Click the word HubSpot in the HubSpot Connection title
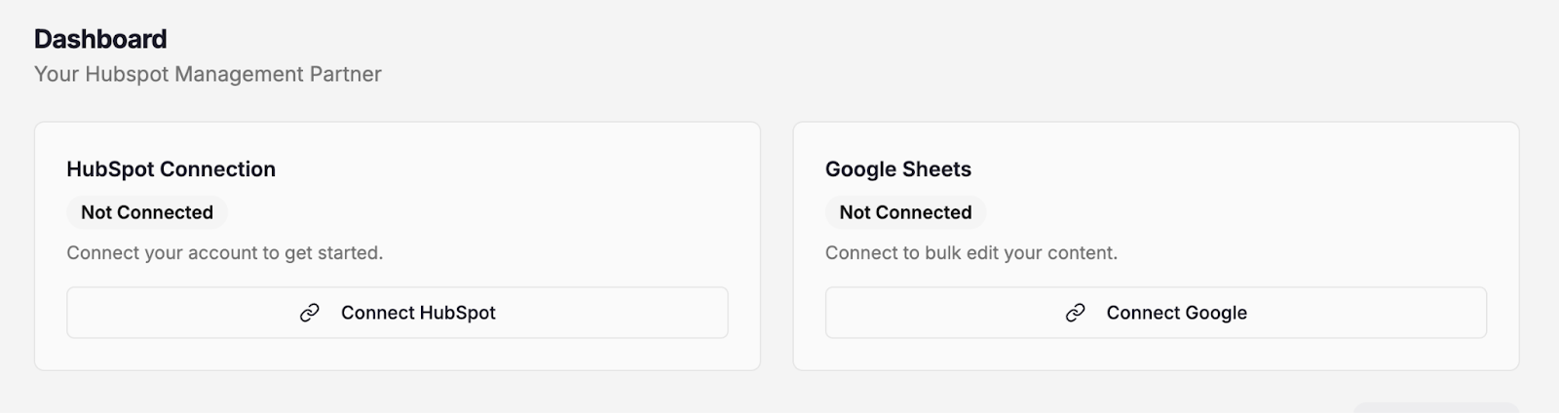This screenshot has width=1559, height=413. coord(110,169)
